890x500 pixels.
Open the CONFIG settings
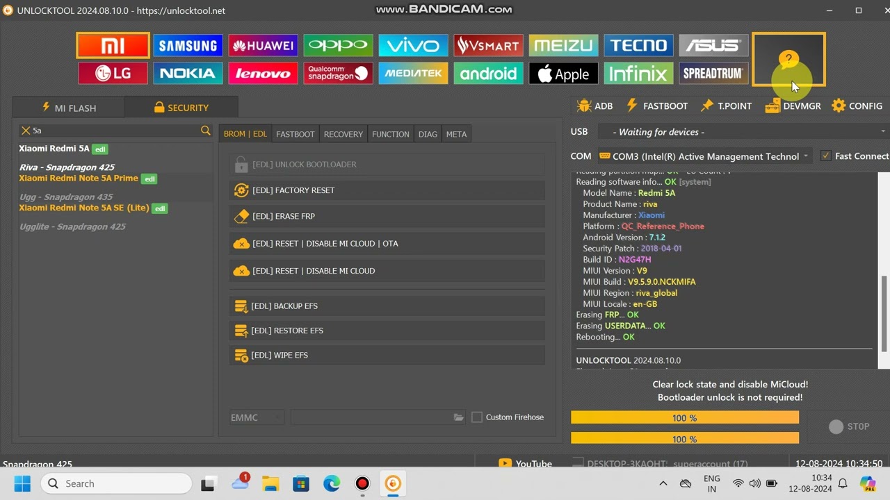point(857,106)
